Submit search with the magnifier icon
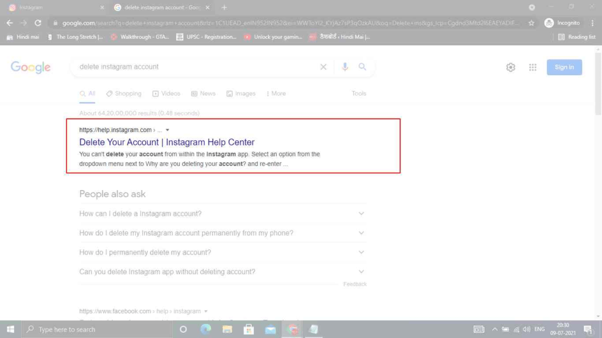The width and height of the screenshot is (602, 338). [362, 67]
